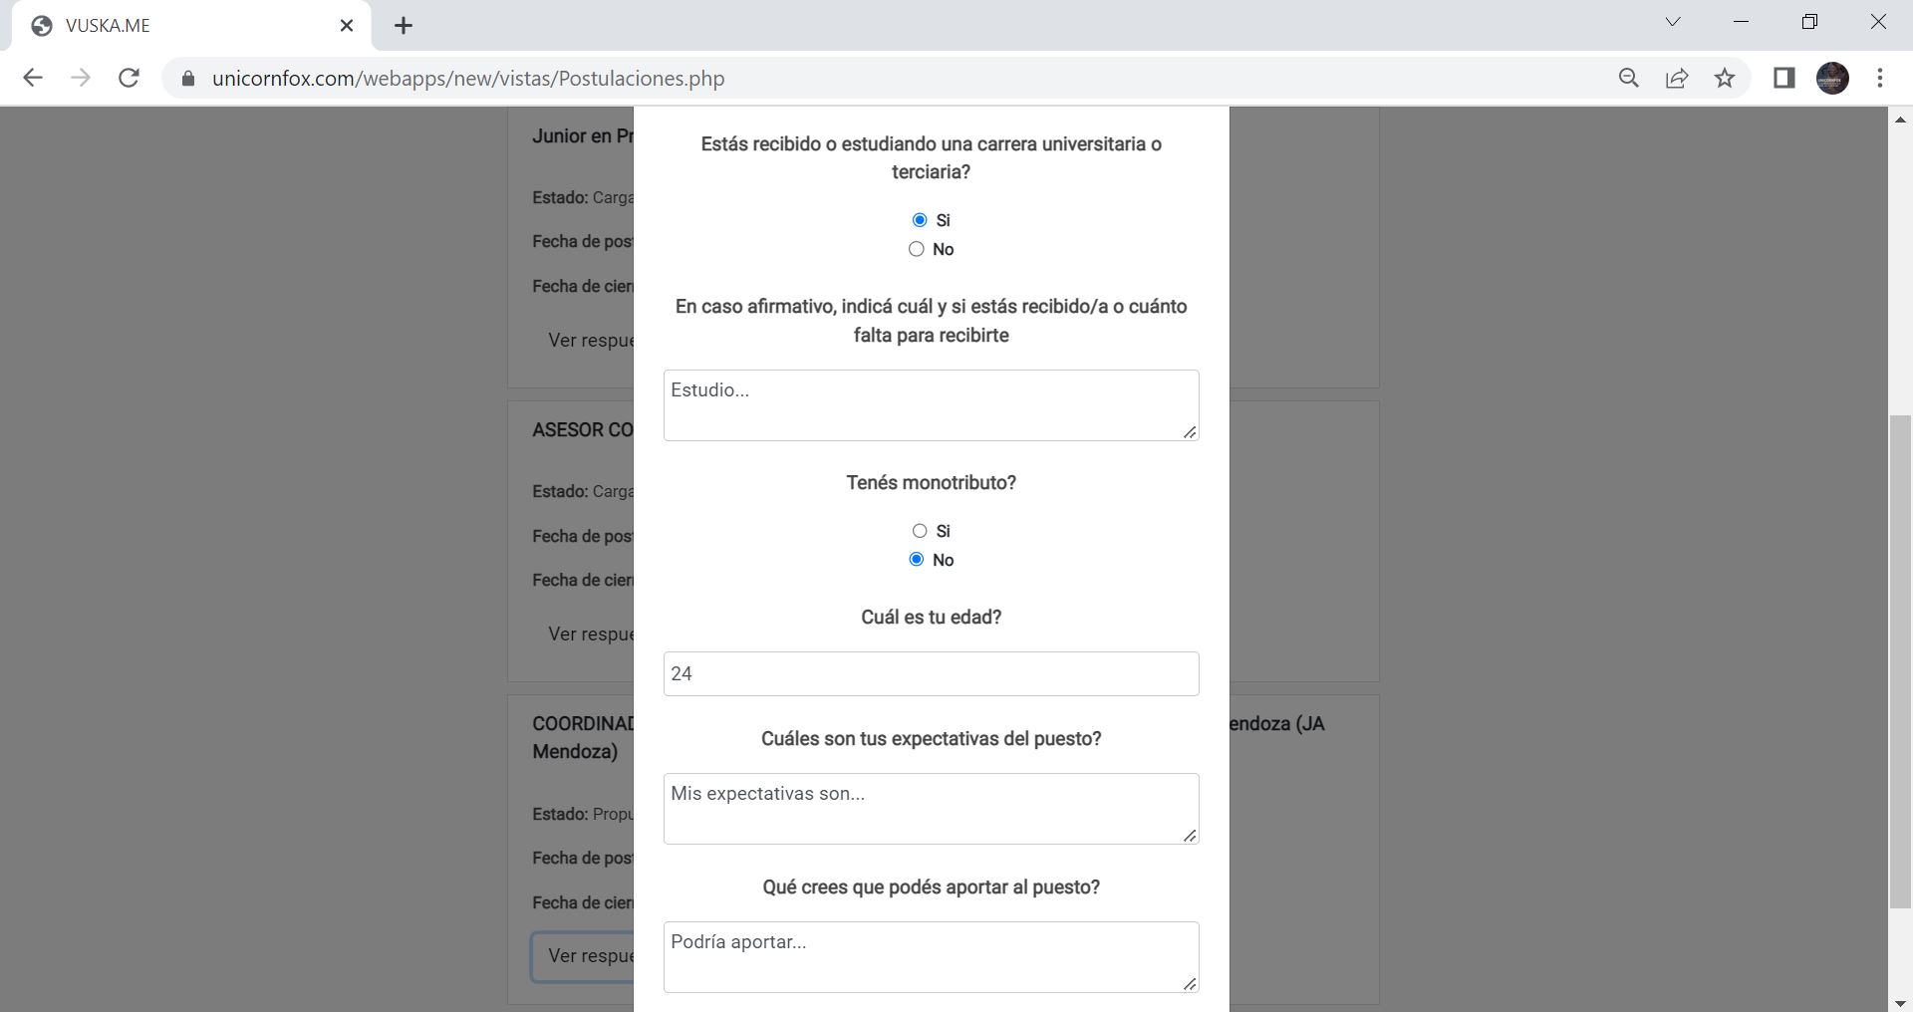Reload the current page
1913x1012 pixels.
click(x=129, y=78)
